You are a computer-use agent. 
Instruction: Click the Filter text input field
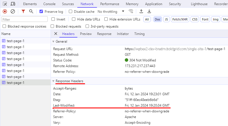click(x=24, y=19)
